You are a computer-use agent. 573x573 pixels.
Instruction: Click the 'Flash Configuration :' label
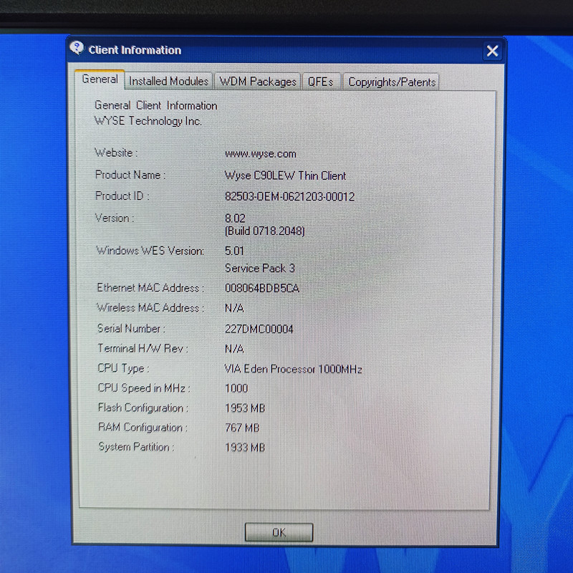[143, 408]
